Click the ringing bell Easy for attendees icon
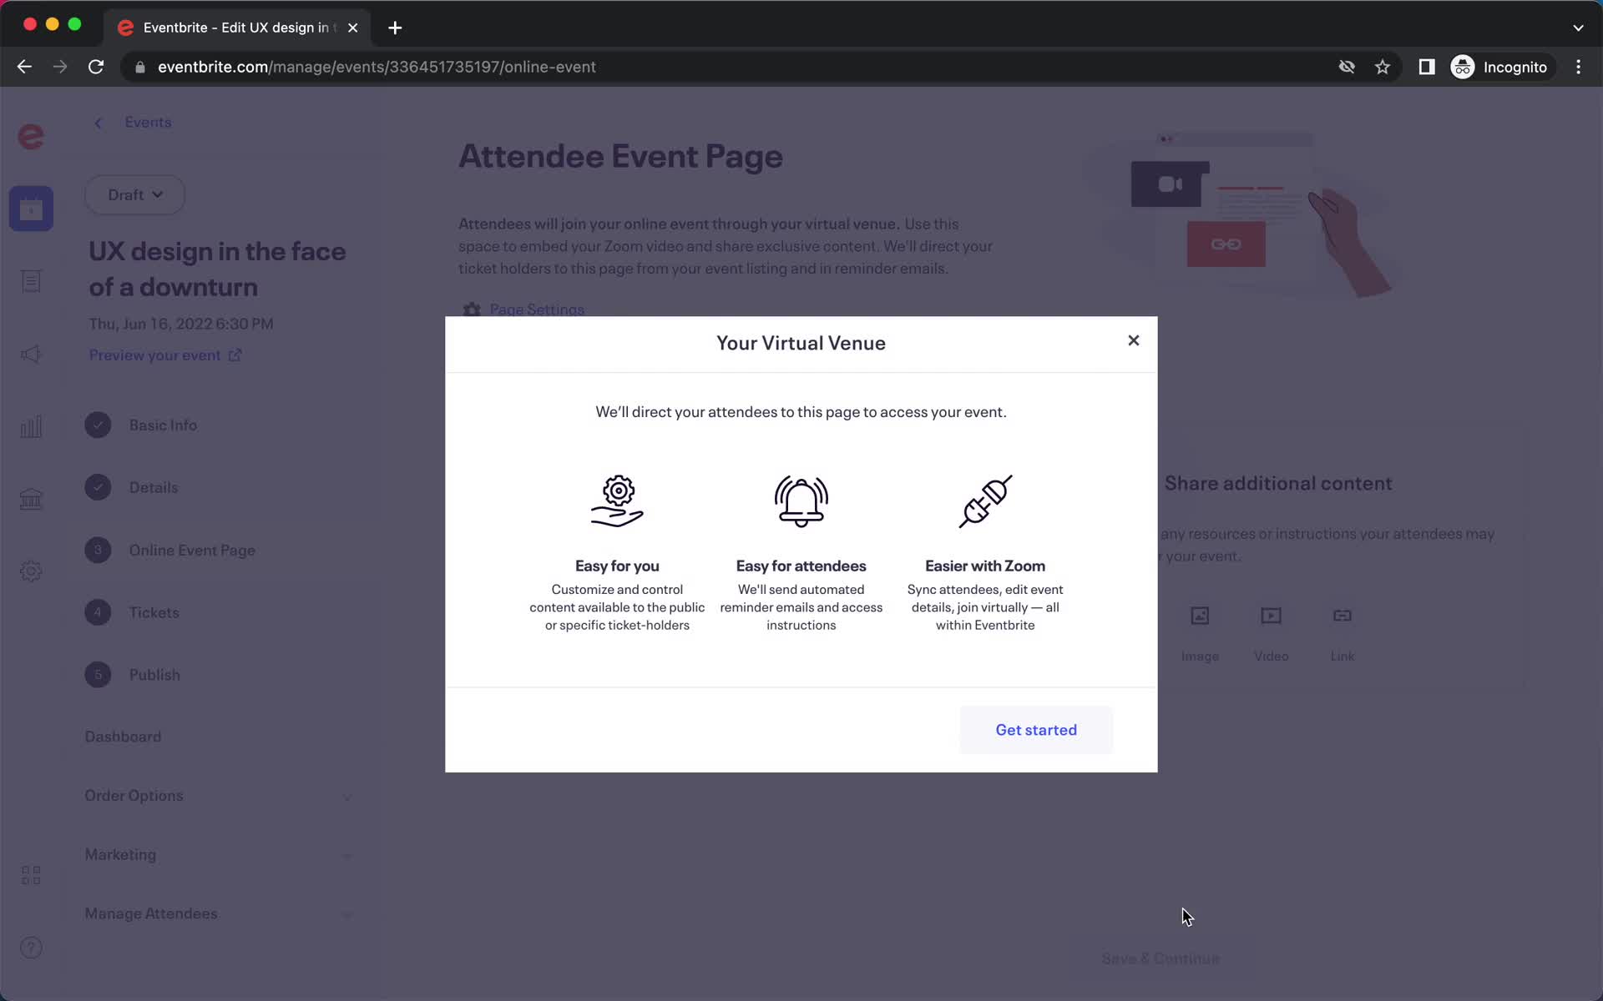The width and height of the screenshot is (1603, 1001). click(801, 501)
